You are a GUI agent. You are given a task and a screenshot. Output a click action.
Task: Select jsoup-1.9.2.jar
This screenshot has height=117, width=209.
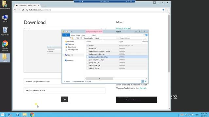coord(117,63)
